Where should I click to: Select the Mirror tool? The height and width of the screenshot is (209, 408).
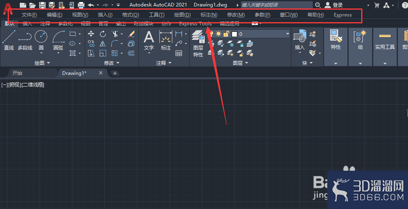point(103,43)
